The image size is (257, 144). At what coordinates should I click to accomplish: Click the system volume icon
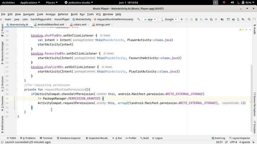pos(232,2)
